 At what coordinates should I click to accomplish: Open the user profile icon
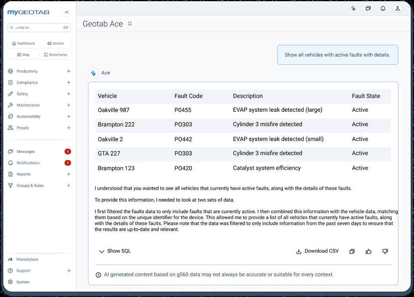(397, 8)
